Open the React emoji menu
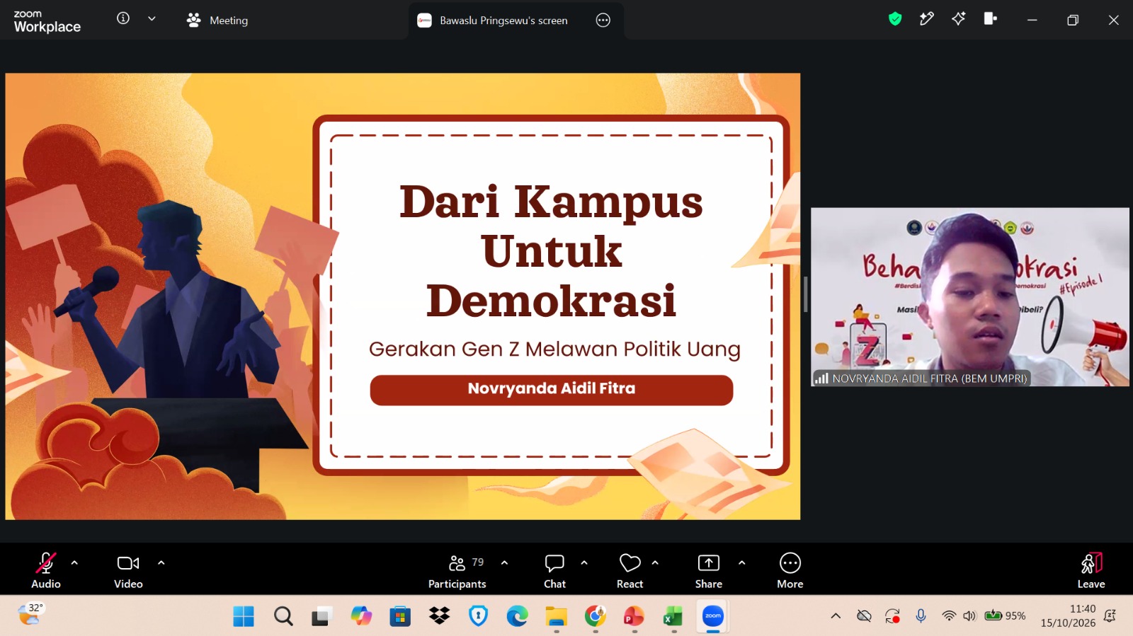The image size is (1133, 636). pyautogui.click(x=630, y=570)
